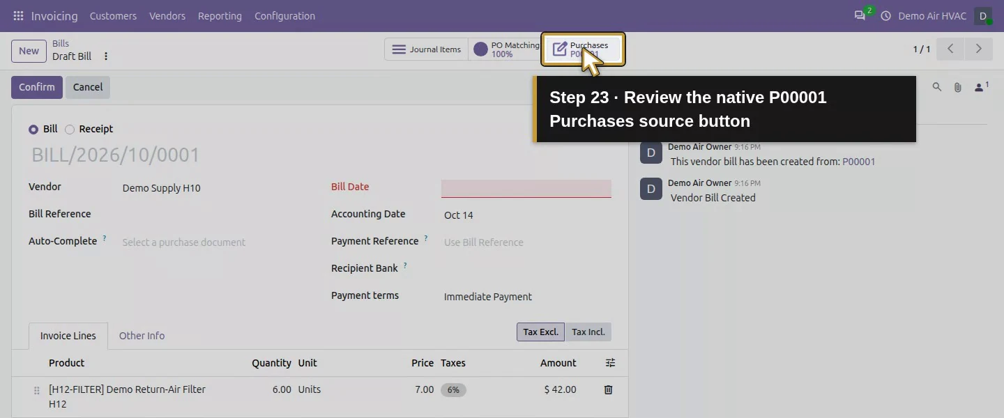Click the Bill Date input field
The width and height of the screenshot is (1004, 418).
(526, 188)
